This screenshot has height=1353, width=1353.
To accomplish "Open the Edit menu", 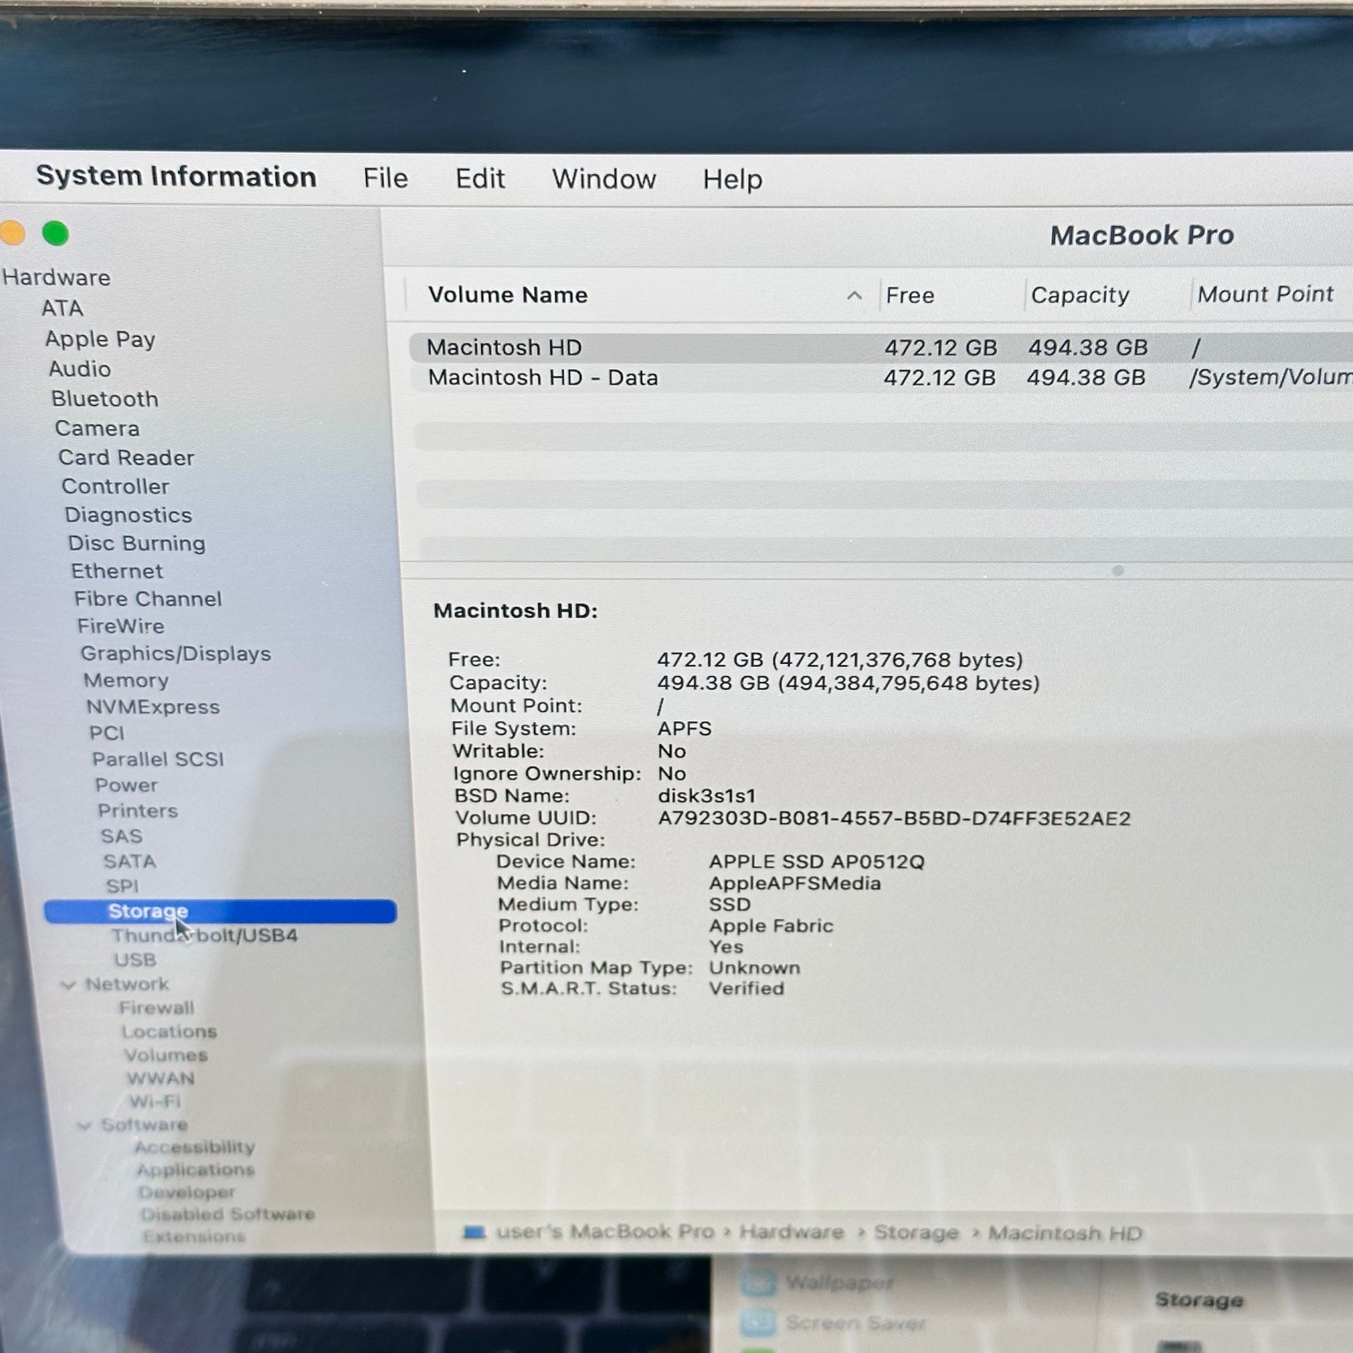I will [480, 179].
